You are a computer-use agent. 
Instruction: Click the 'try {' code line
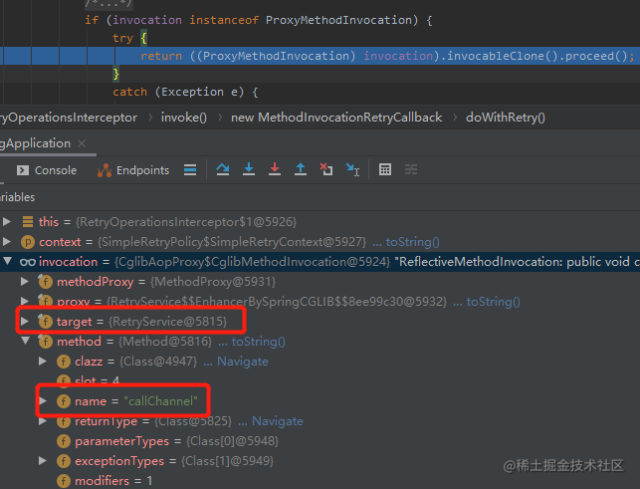(x=129, y=38)
